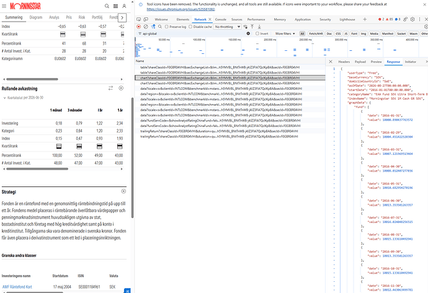Select the All request type filter
Viewport: 428px width, 293px height.
pyautogui.click(x=302, y=33)
